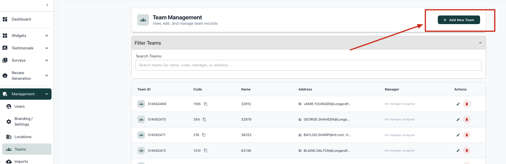Copy code 1310 with the copy icon
Image resolution: width=506 pixels, height=164 pixels.
click(205, 151)
